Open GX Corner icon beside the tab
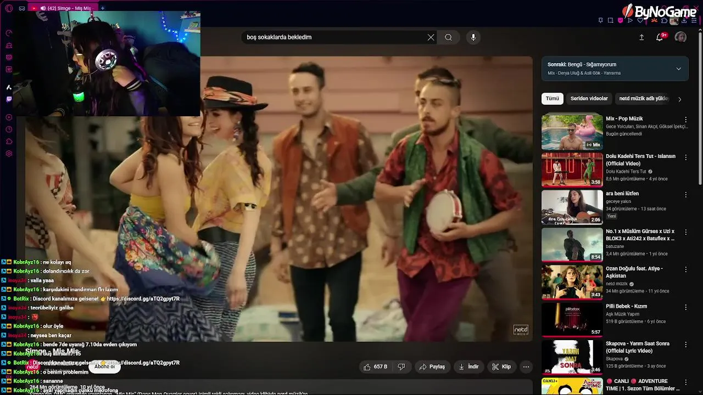Image resolution: width=703 pixels, height=395 pixels. pyautogui.click(x=22, y=8)
